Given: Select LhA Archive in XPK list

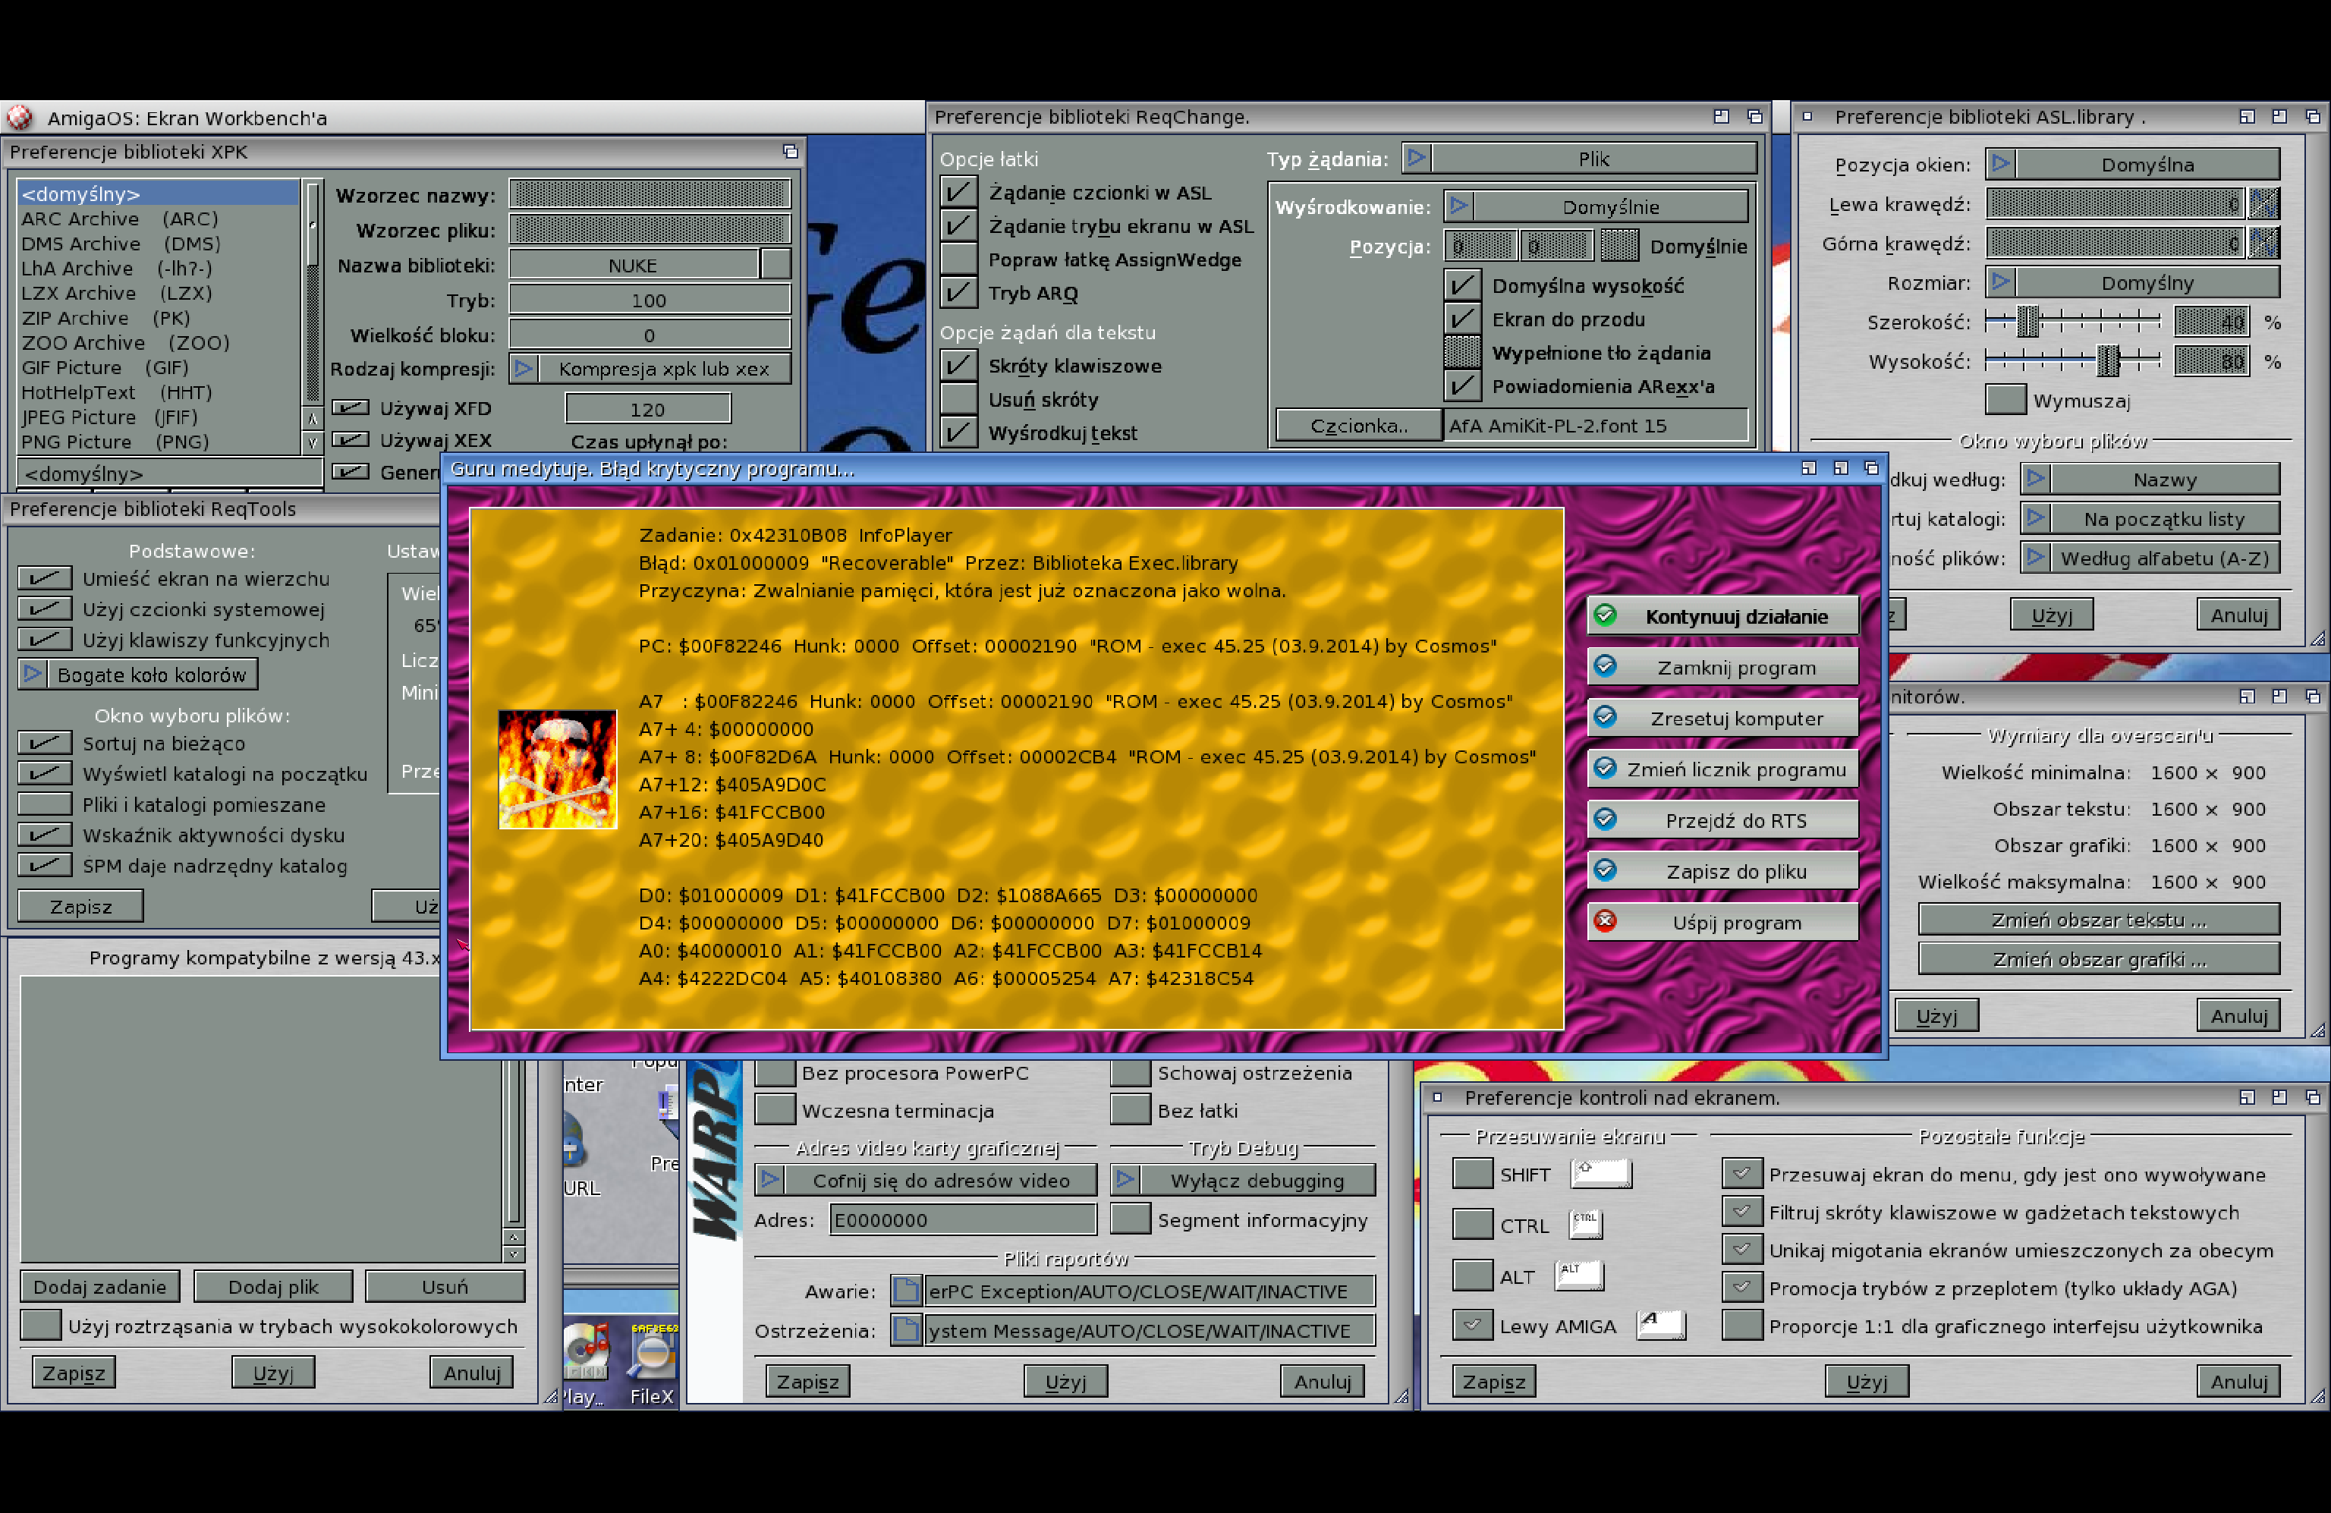Looking at the screenshot, I should click(159, 269).
